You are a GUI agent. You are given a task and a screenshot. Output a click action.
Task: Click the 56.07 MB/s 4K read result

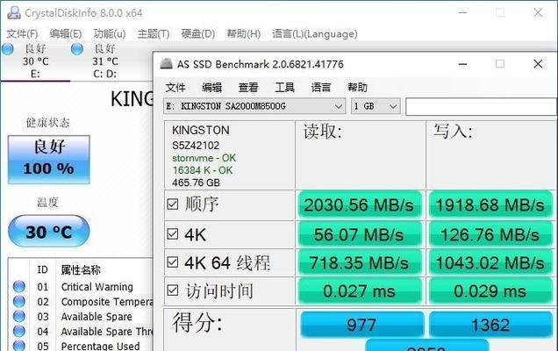pos(360,234)
